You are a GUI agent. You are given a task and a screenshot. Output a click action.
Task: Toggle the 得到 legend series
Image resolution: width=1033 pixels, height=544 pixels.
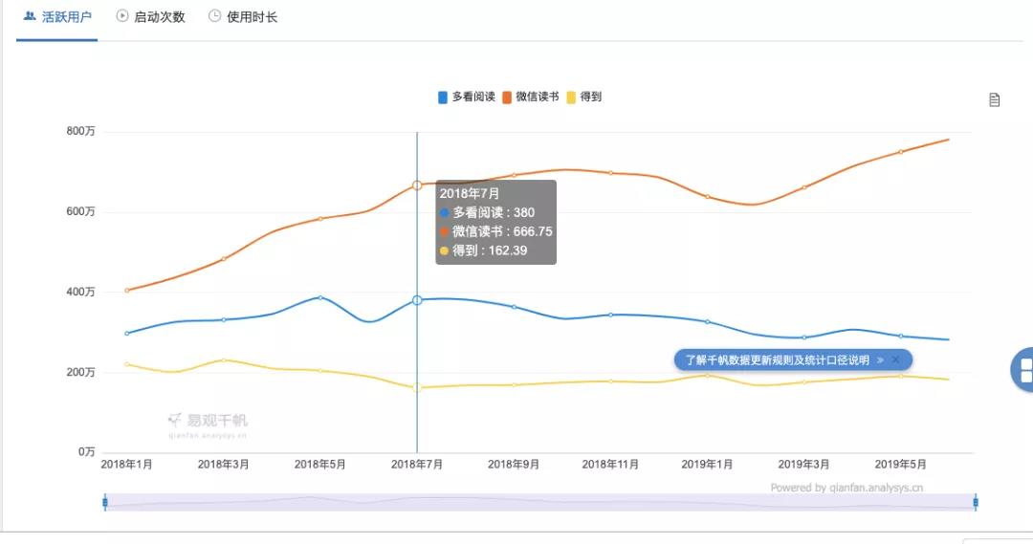[583, 97]
